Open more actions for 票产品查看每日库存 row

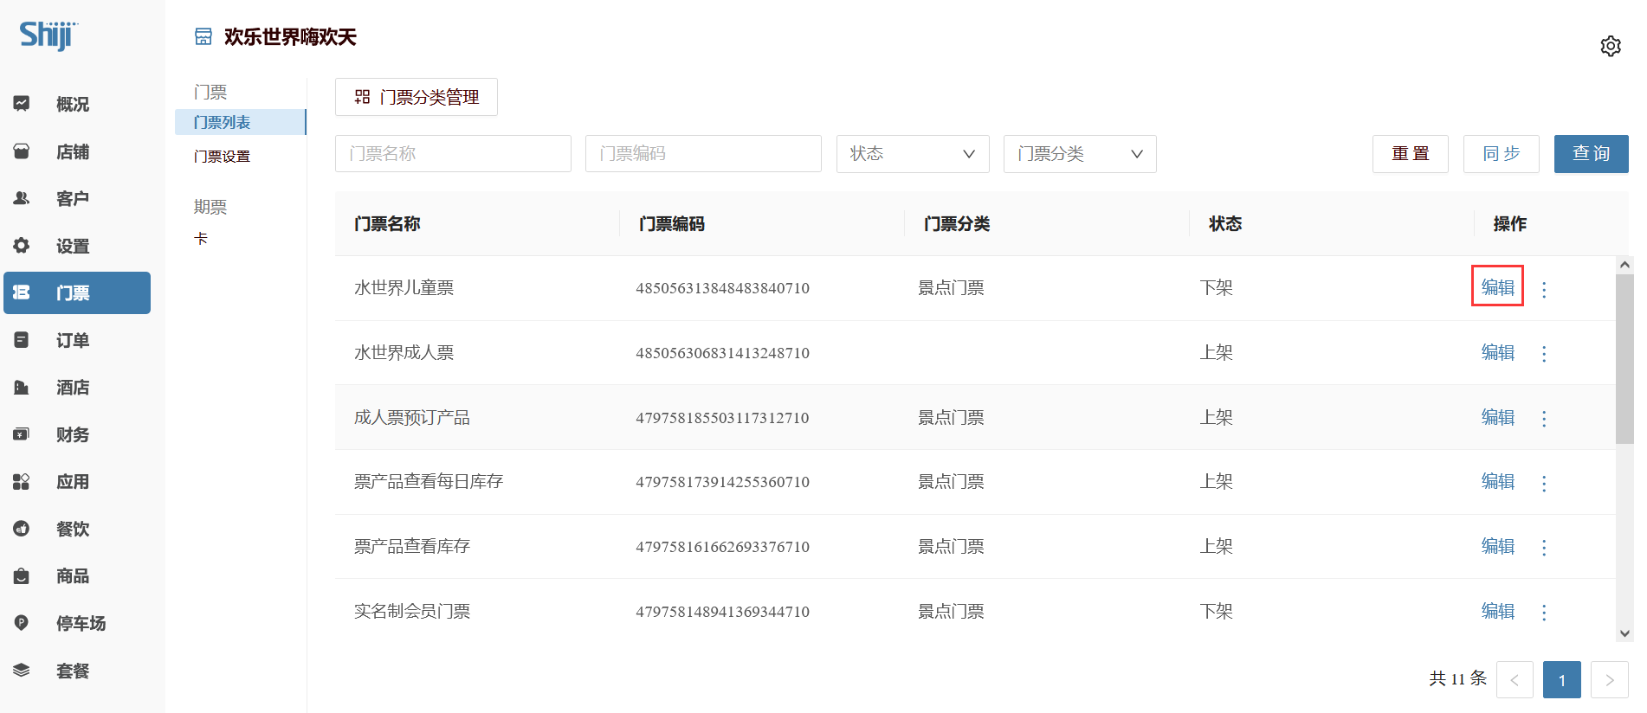(x=1544, y=483)
